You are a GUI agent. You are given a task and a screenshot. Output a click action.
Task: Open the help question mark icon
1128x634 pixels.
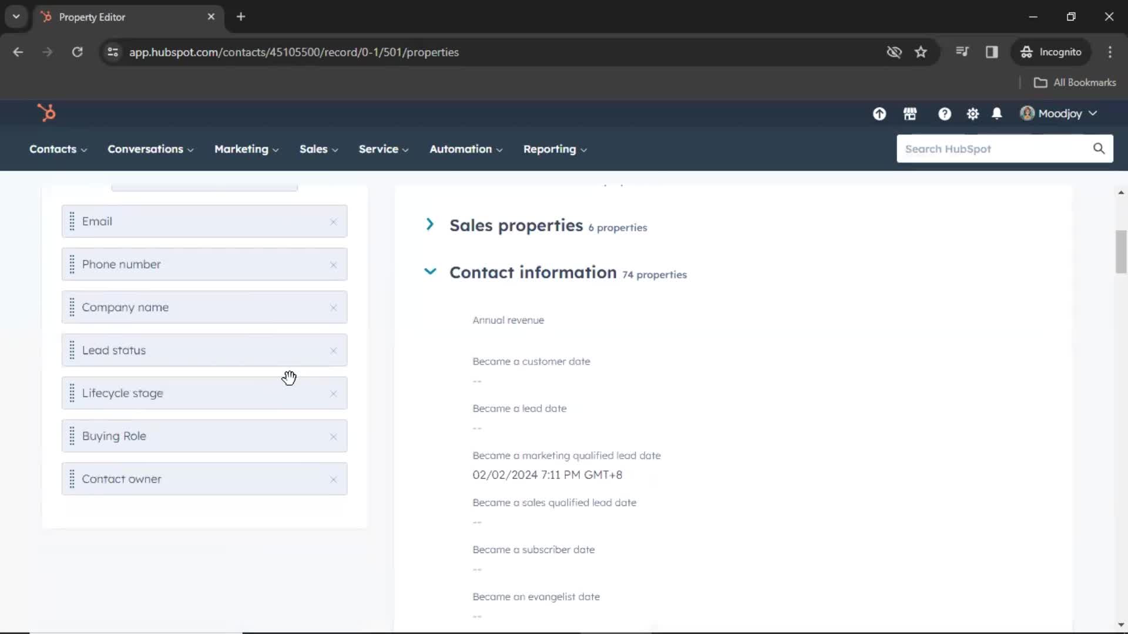tap(944, 114)
